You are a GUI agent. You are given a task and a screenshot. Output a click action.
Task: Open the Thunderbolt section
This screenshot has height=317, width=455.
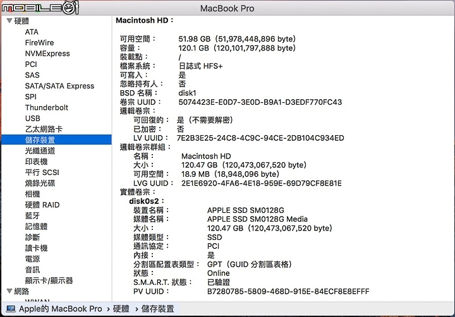(x=46, y=107)
